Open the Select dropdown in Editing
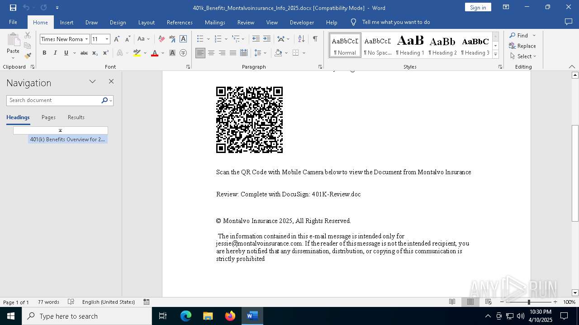Screen dimensions: 579x325 pyautogui.click(x=523, y=56)
